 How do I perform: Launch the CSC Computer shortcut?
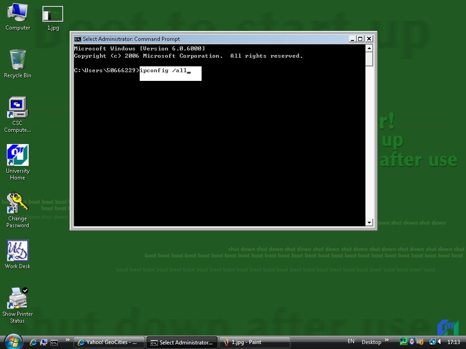[18, 108]
